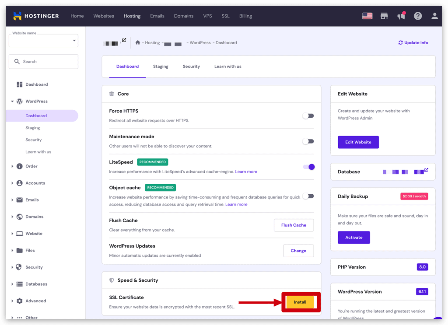Click the Update info refresh icon
The width and height of the screenshot is (448, 325).
pos(401,42)
